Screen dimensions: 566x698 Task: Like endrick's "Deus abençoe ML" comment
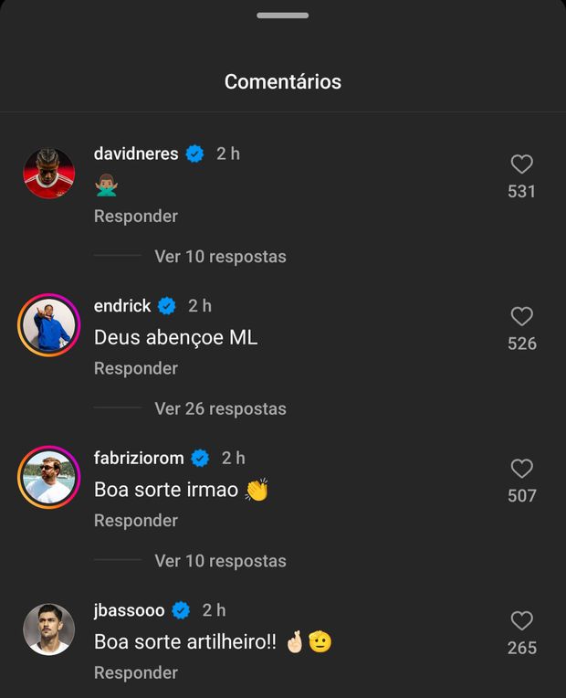point(521,317)
